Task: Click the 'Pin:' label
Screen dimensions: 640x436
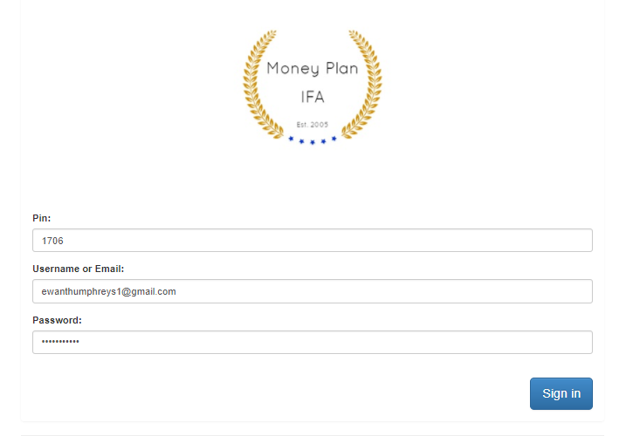Action: click(42, 218)
